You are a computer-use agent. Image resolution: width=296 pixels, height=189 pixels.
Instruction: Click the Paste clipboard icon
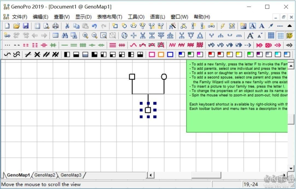[x=85, y=26]
